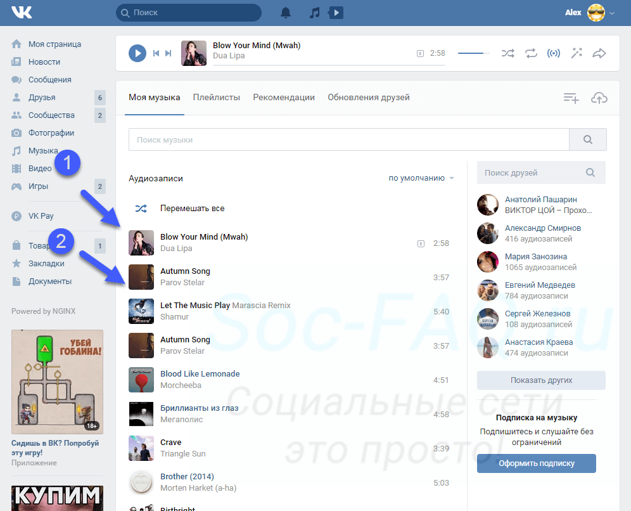Viewport: 631px width, 511px height.
Task: Pause playback with the round play button
Action: [x=137, y=53]
